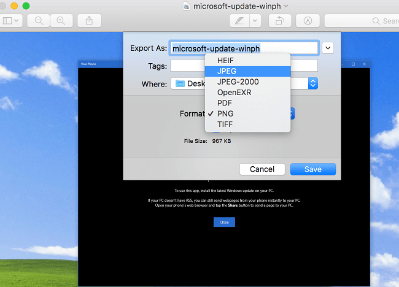The image size is (399, 287).
Task: Edit the Export As filename field
Action: click(244, 48)
